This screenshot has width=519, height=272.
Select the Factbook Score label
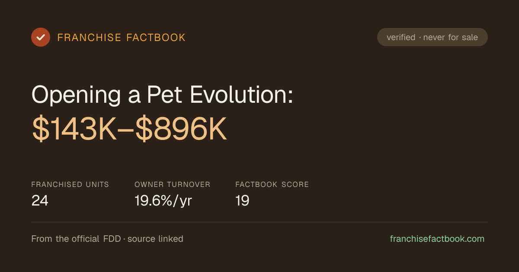click(x=272, y=184)
